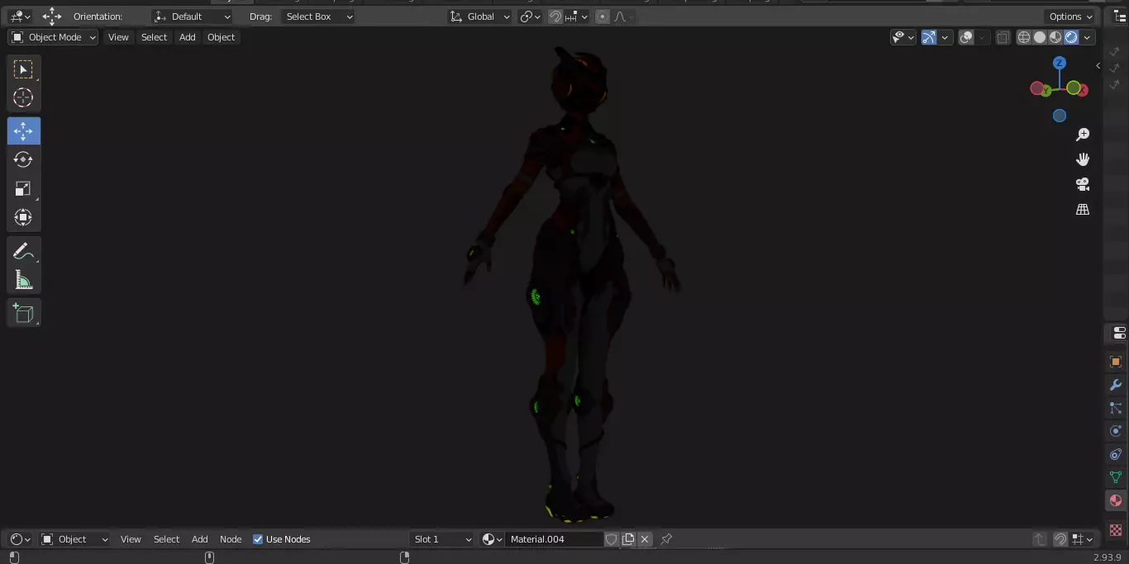Open viewport shading options arrow

(1088, 37)
